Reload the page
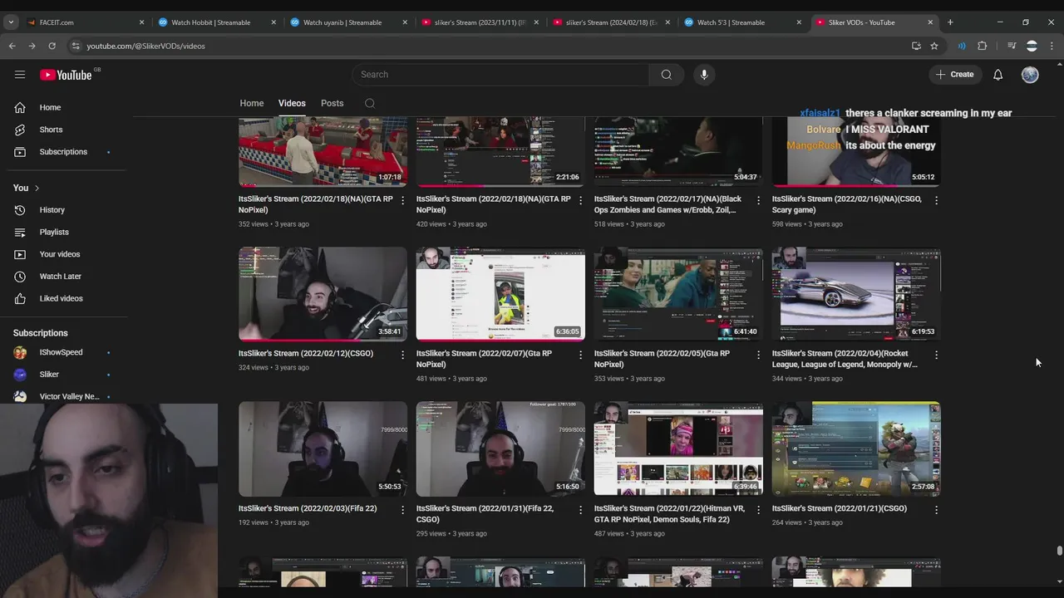Viewport: 1064px width, 598px height. click(x=52, y=46)
